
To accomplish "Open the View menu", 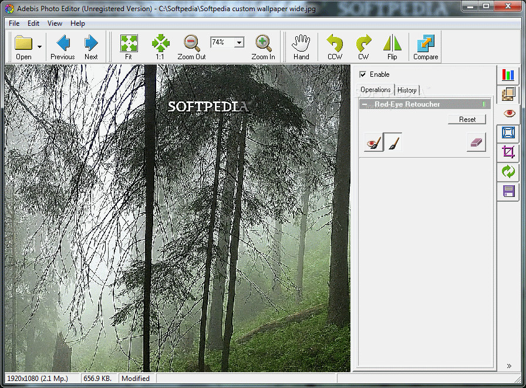I will 55,23.
